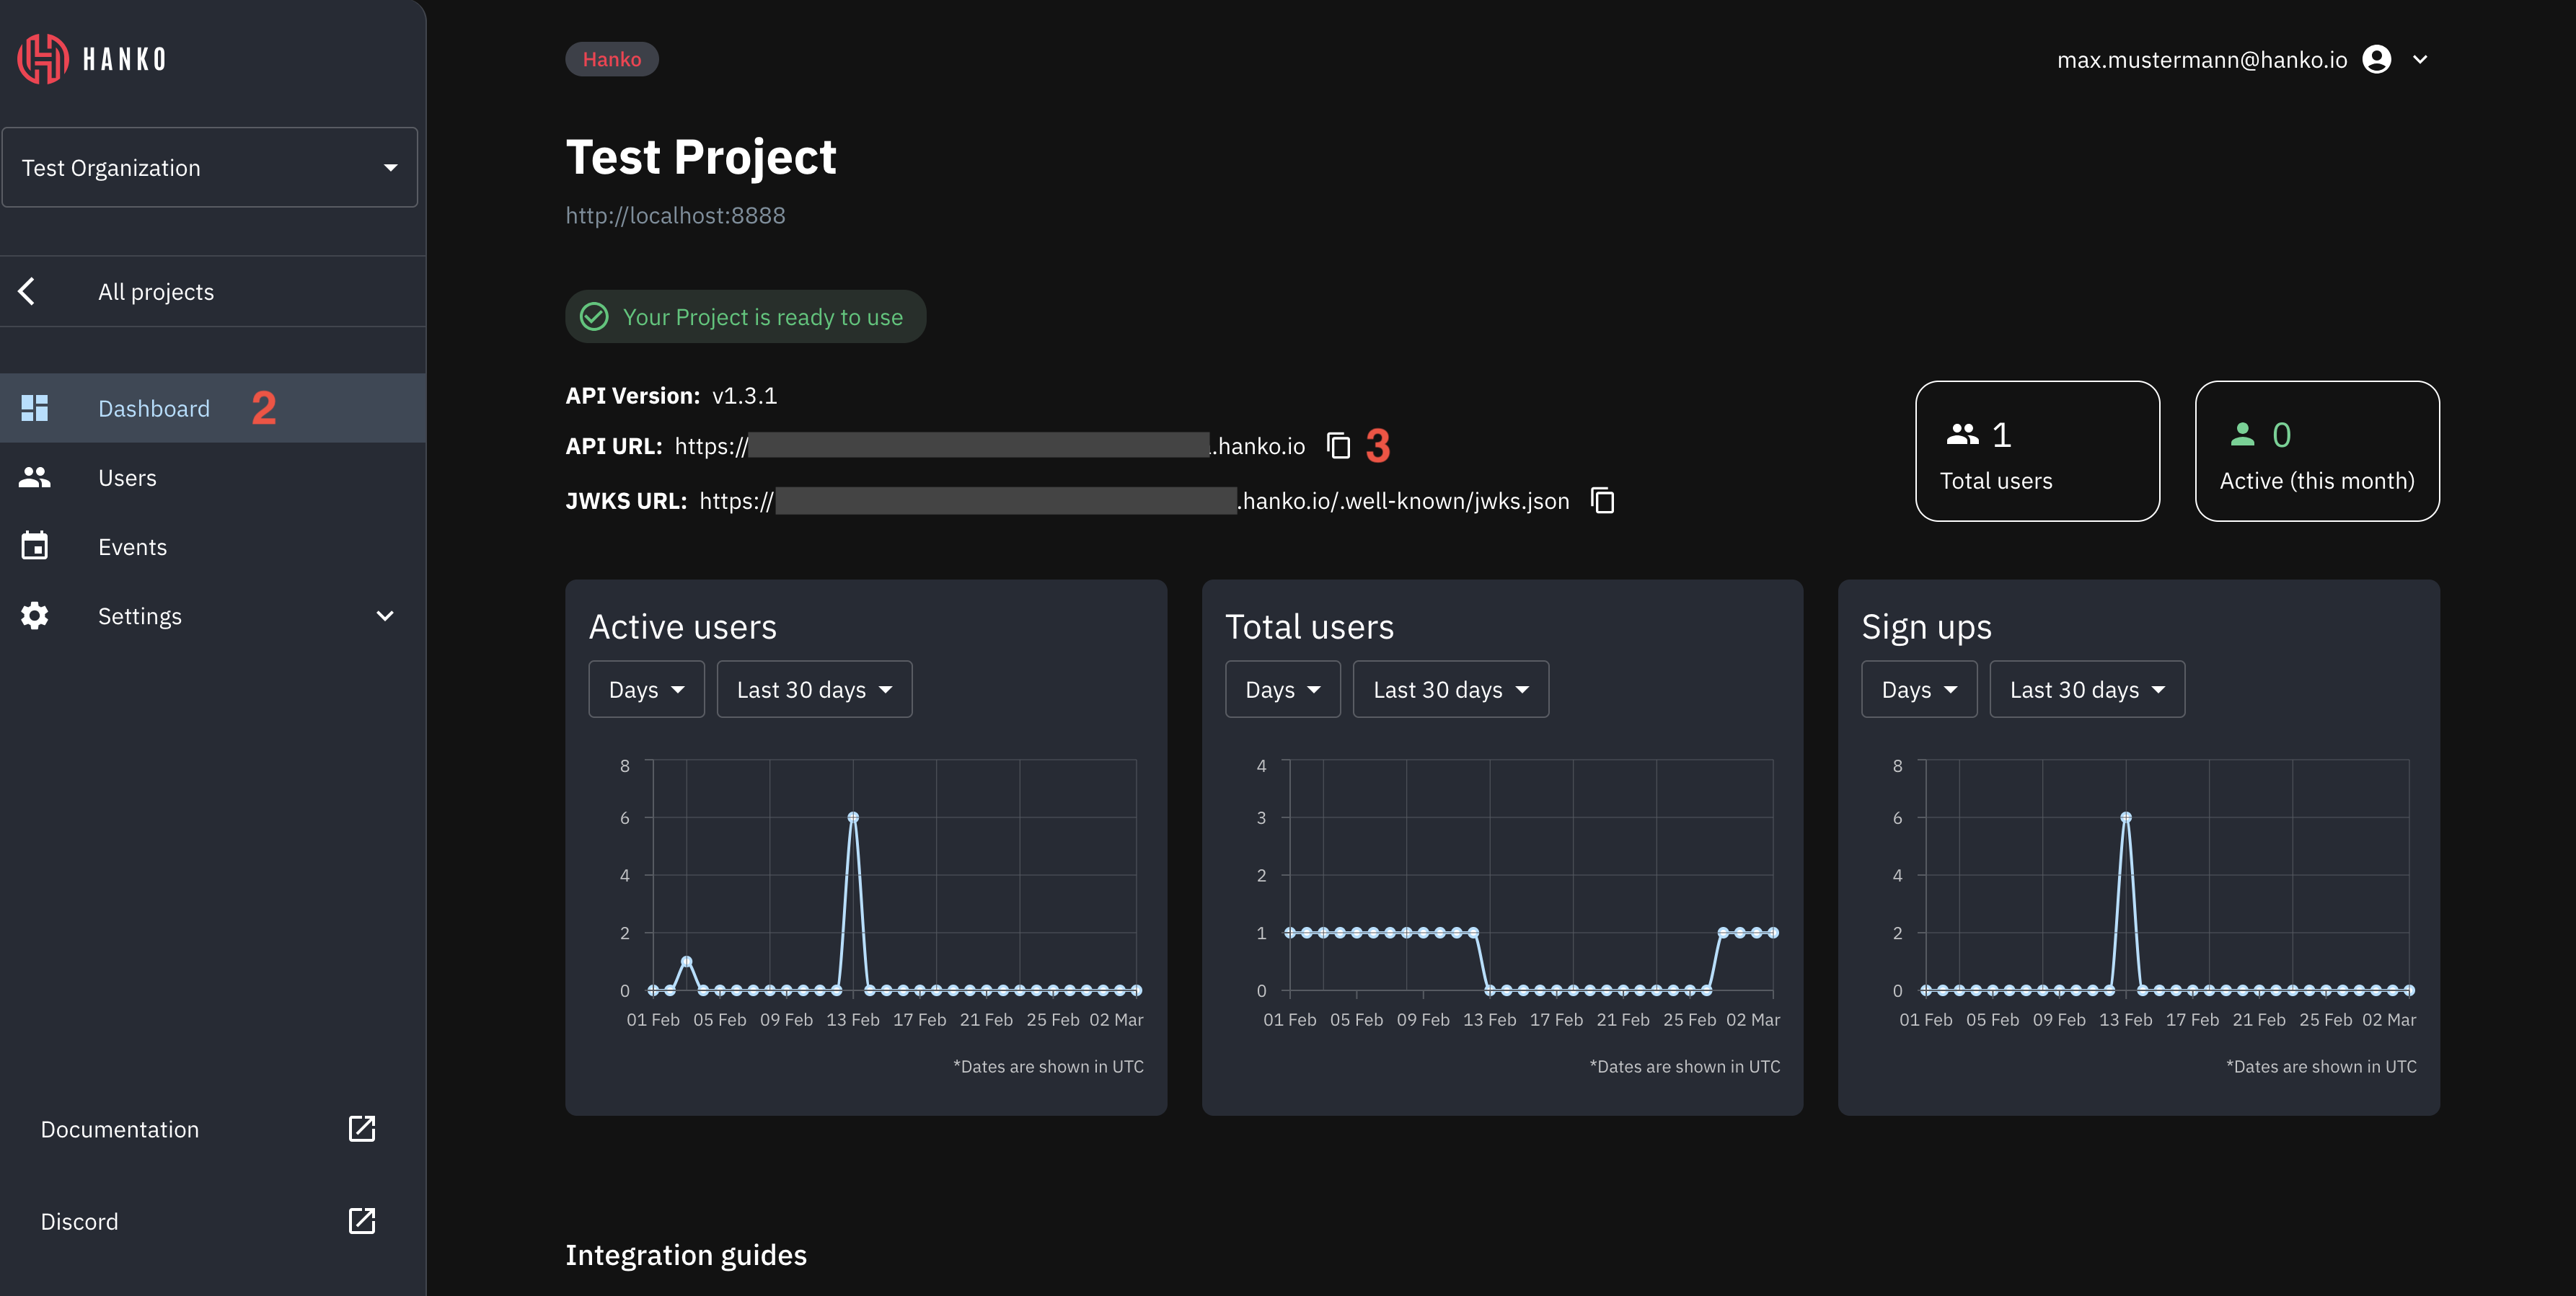The width and height of the screenshot is (2576, 1296).
Task: Expand the Settings menu chevron
Action: pos(385,616)
